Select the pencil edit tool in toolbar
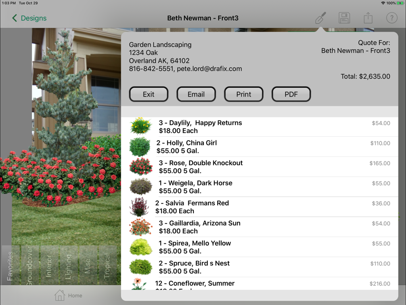Image resolution: width=406 pixels, height=305 pixels. pos(320,18)
